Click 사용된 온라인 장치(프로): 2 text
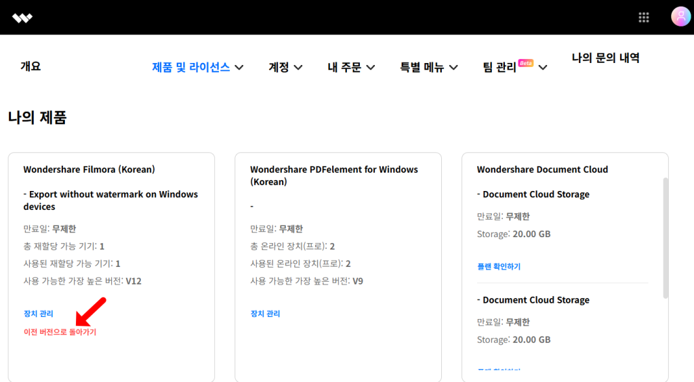Viewport: 694px width, 382px height. pos(300,263)
